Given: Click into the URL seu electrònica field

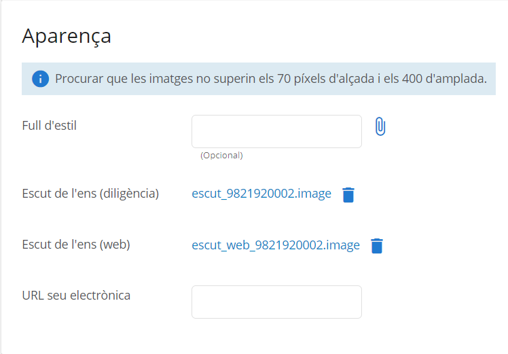Looking at the screenshot, I should [x=276, y=302].
